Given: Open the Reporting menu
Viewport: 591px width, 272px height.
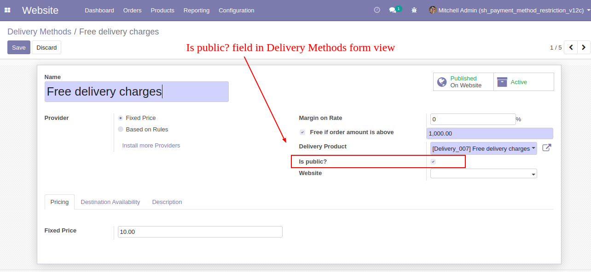Looking at the screenshot, I should click(197, 10).
